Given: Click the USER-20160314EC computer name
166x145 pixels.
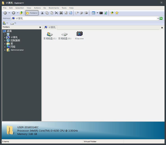Looking at the screenshot, I should (28, 127).
